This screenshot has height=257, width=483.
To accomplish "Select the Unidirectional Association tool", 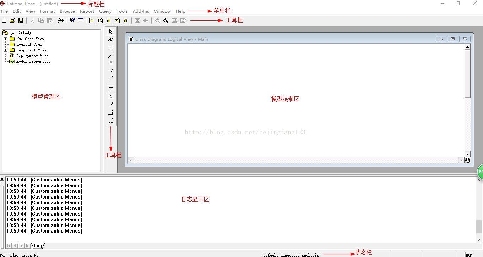I will tap(111, 78).
